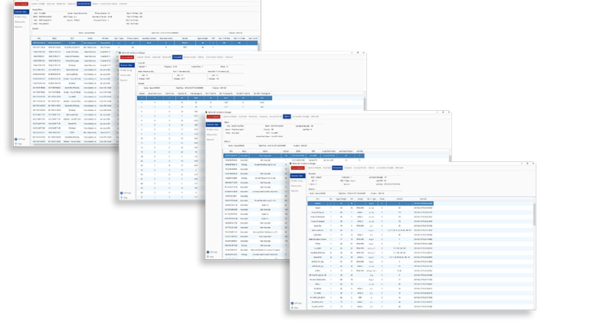This screenshot has height=325, width=613.
Task: Select Device Info in Channels window sidebar
Action: (126, 75)
